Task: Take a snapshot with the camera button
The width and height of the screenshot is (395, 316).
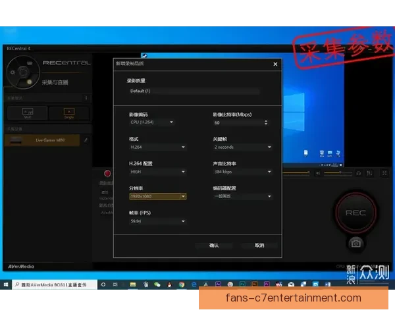Action: point(355,244)
